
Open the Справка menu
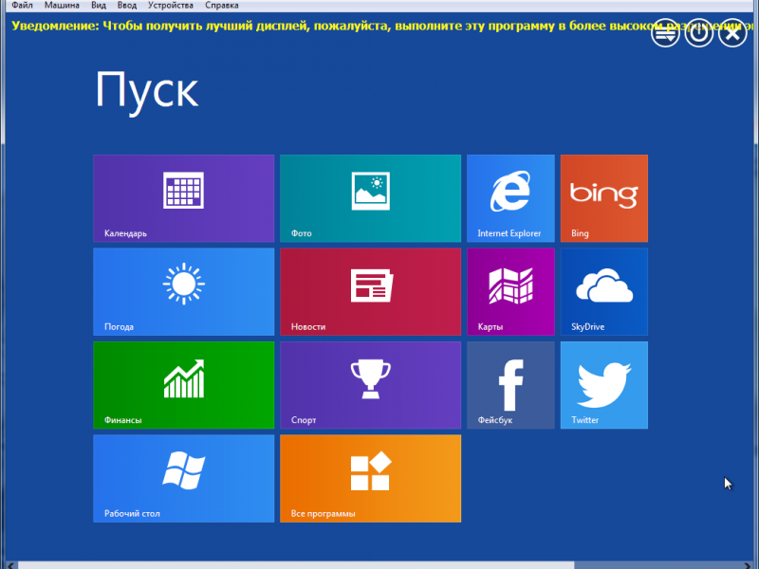coord(222,6)
